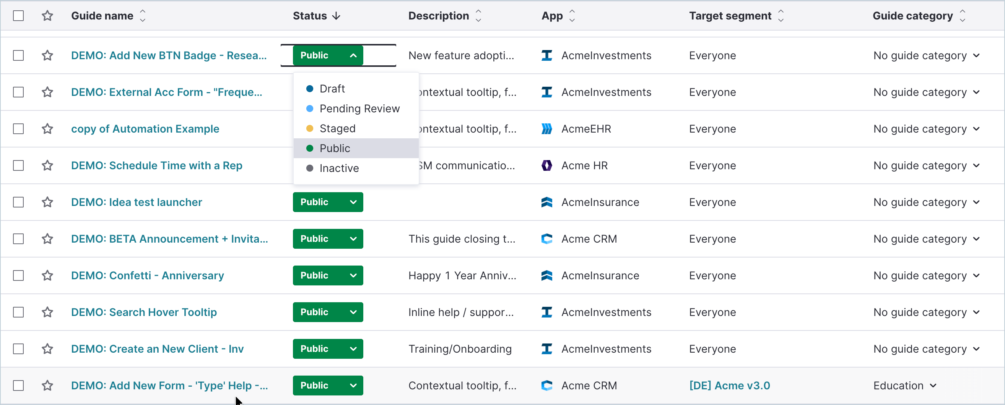Open DEMO: Schedule Time with a Rep guide

pos(156,165)
